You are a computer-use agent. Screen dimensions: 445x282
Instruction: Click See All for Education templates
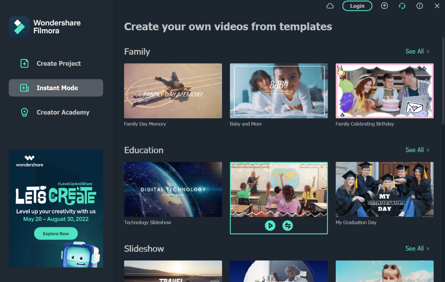[414, 150]
